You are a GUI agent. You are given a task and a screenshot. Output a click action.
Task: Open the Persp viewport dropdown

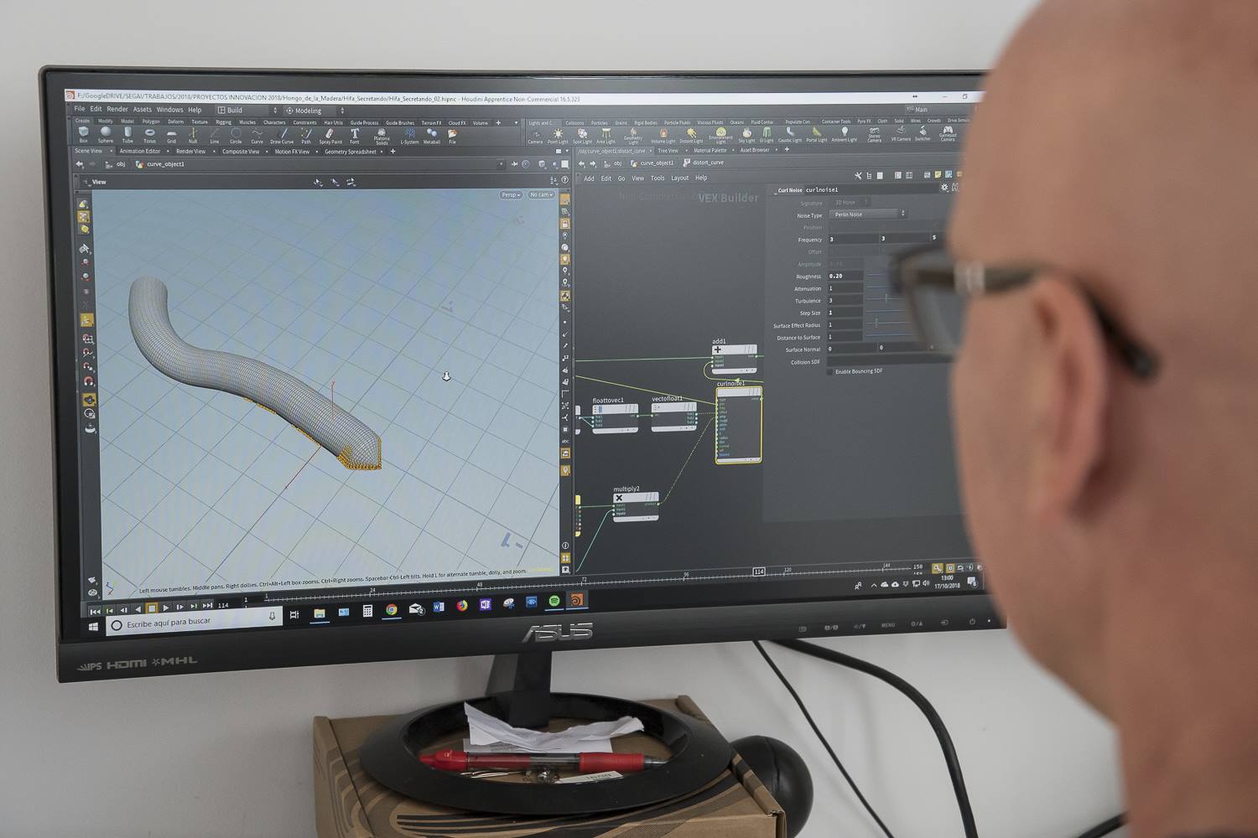coord(510,194)
